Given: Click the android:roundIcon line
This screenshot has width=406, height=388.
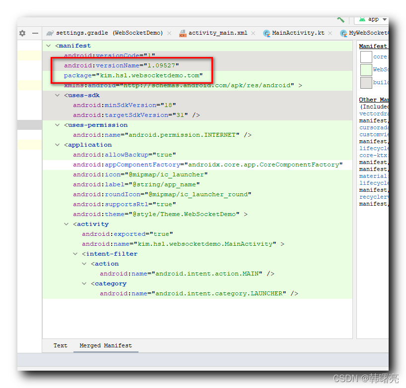Looking at the screenshot, I should 162,194.
